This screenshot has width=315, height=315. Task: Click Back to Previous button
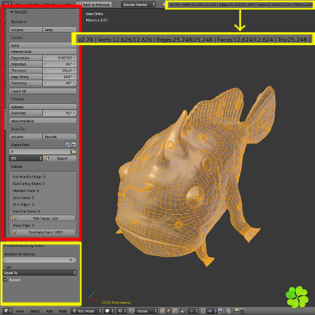(93, 5)
